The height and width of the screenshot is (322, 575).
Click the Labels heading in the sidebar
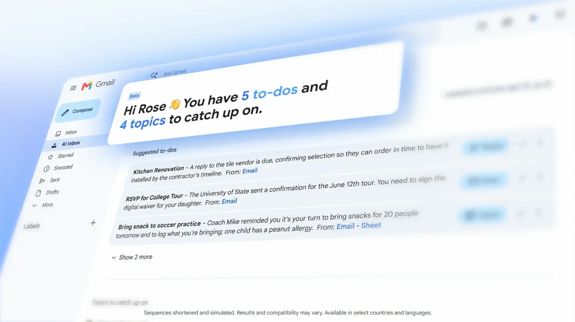[32, 226]
